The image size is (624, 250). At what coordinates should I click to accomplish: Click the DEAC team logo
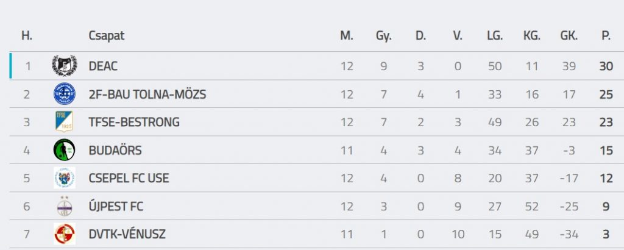(x=64, y=66)
